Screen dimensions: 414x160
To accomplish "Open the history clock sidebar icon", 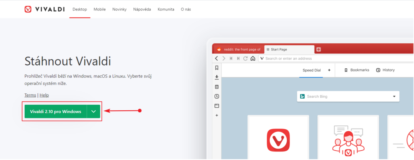I will pyautogui.click(x=217, y=97).
